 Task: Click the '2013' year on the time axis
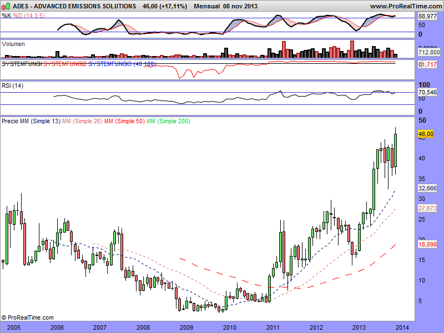359,327
